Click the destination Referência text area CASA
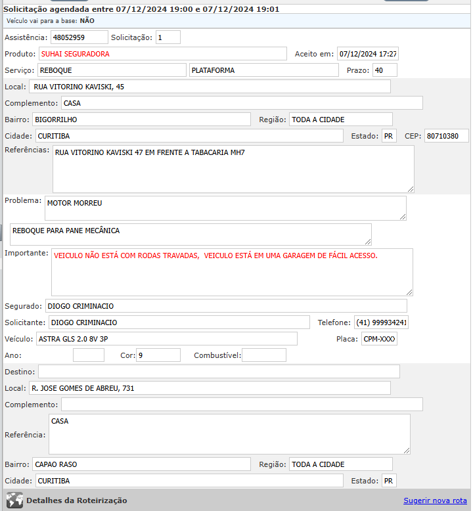The image size is (473, 511). (229, 434)
